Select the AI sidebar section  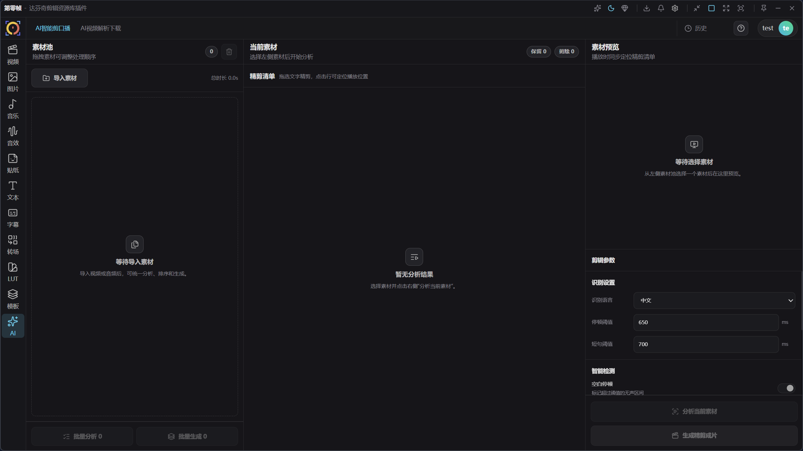point(13,326)
